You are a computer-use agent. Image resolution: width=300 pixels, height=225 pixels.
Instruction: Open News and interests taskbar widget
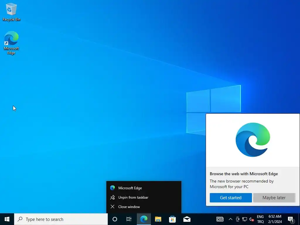coord(220,219)
